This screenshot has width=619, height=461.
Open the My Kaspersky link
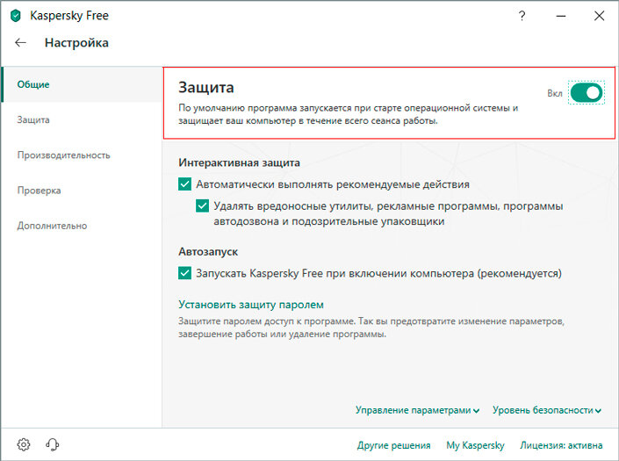click(x=475, y=445)
